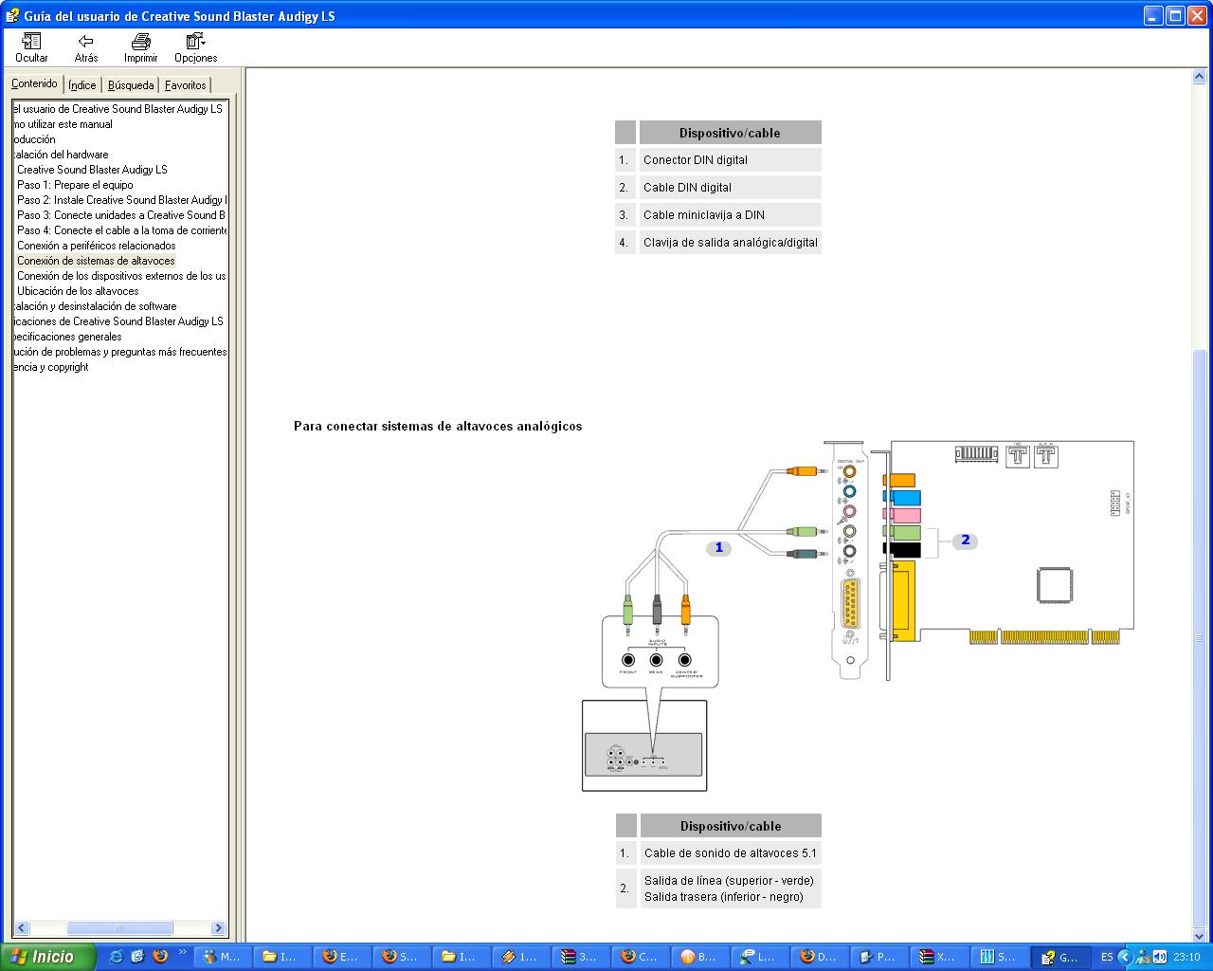Click the 23:10 system clock
This screenshot has width=1213, height=971.
(x=1187, y=957)
